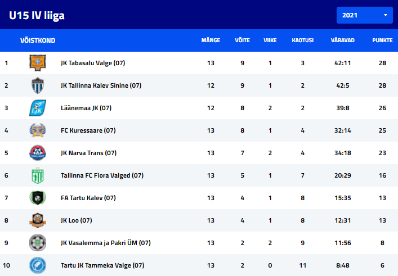398x276 pixels.
Task: Open JK Tabasalu Valge (07) team link
Action: 92,63
